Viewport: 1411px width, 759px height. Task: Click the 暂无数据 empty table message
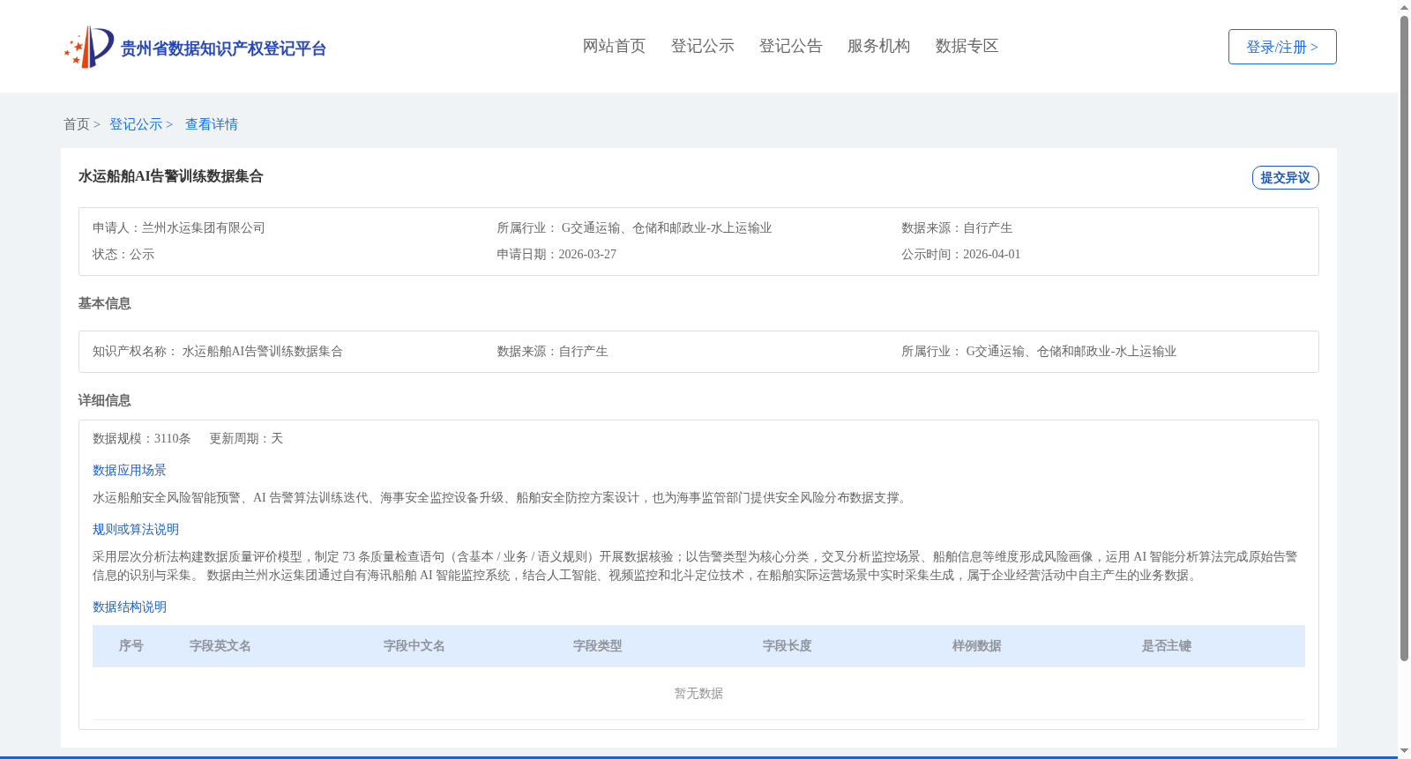pyautogui.click(x=698, y=694)
